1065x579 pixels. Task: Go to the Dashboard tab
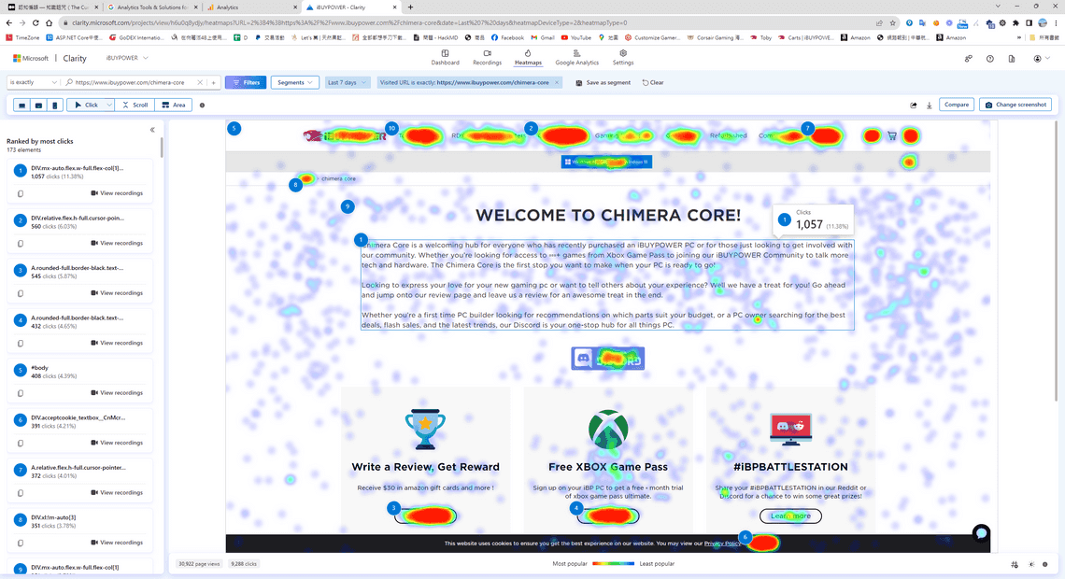445,58
